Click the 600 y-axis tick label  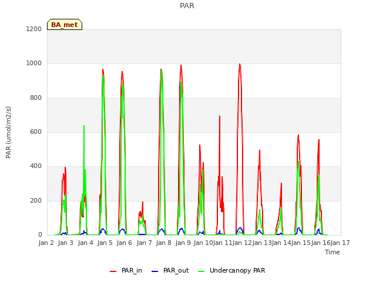pos(36,132)
